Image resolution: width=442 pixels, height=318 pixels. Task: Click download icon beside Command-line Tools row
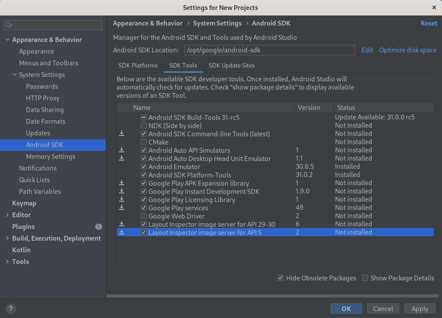point(122,133)
